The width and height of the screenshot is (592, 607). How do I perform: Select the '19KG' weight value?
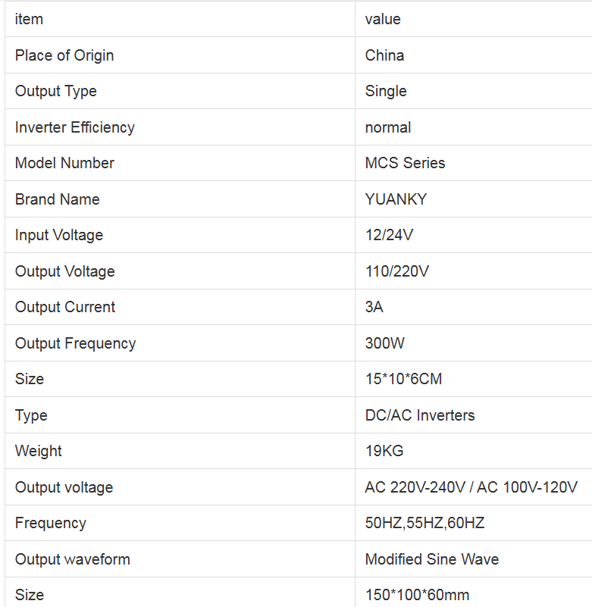384,451
